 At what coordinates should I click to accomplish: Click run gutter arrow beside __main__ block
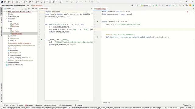pyautogui.click(x=42, y=40)
